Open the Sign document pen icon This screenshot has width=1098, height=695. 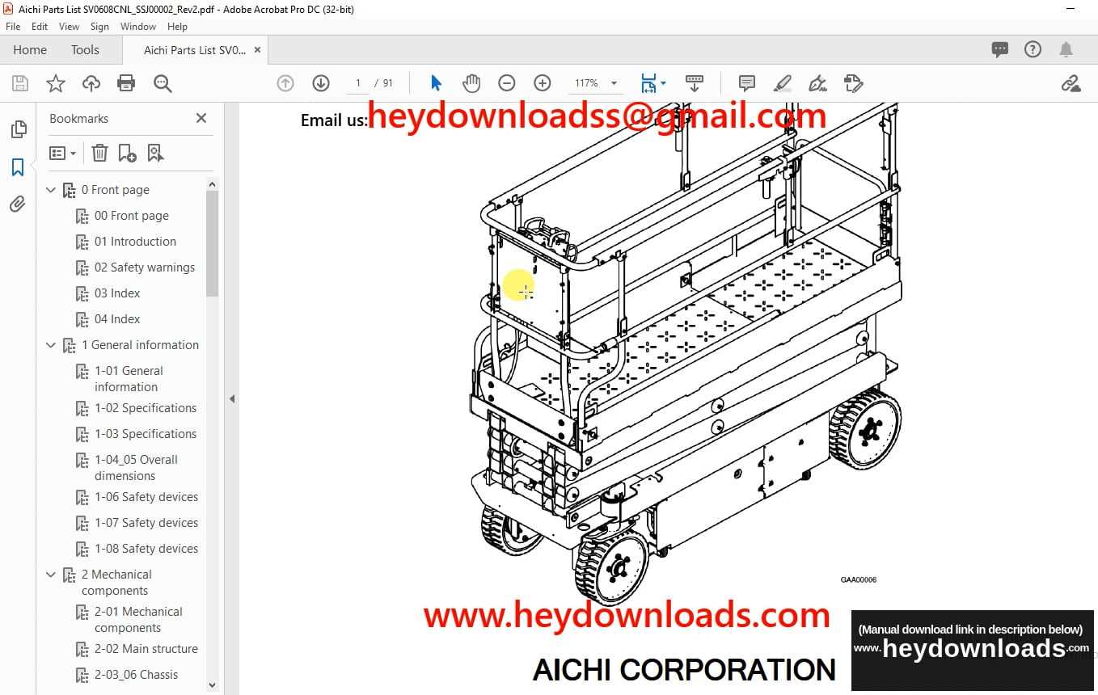pyautogui.click(x=817, y=83)
